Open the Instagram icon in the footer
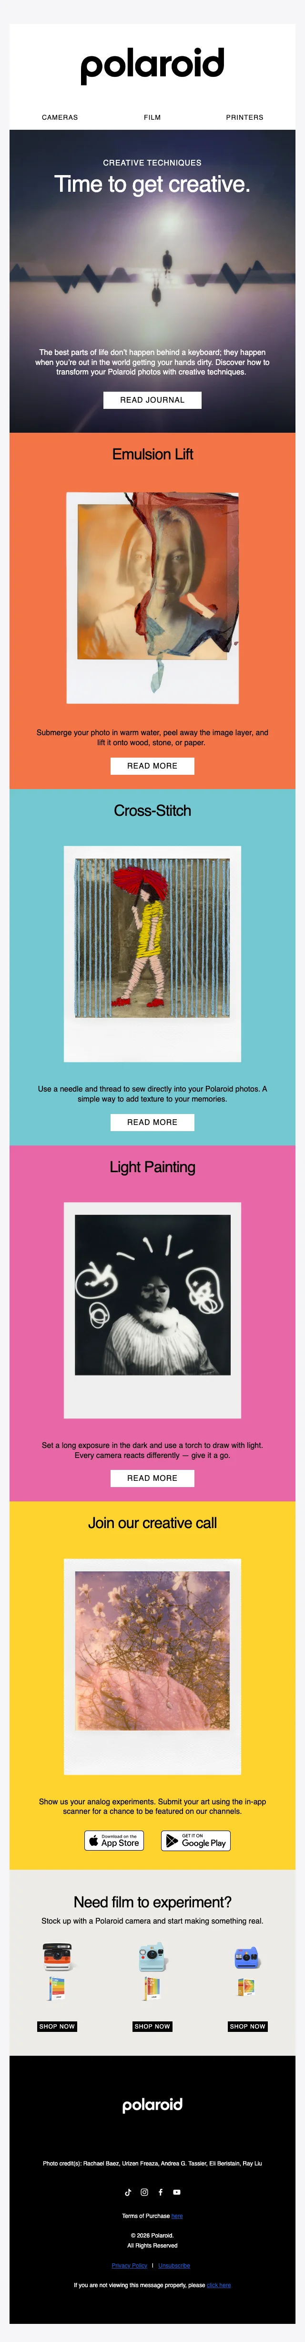 point(144,2192)
